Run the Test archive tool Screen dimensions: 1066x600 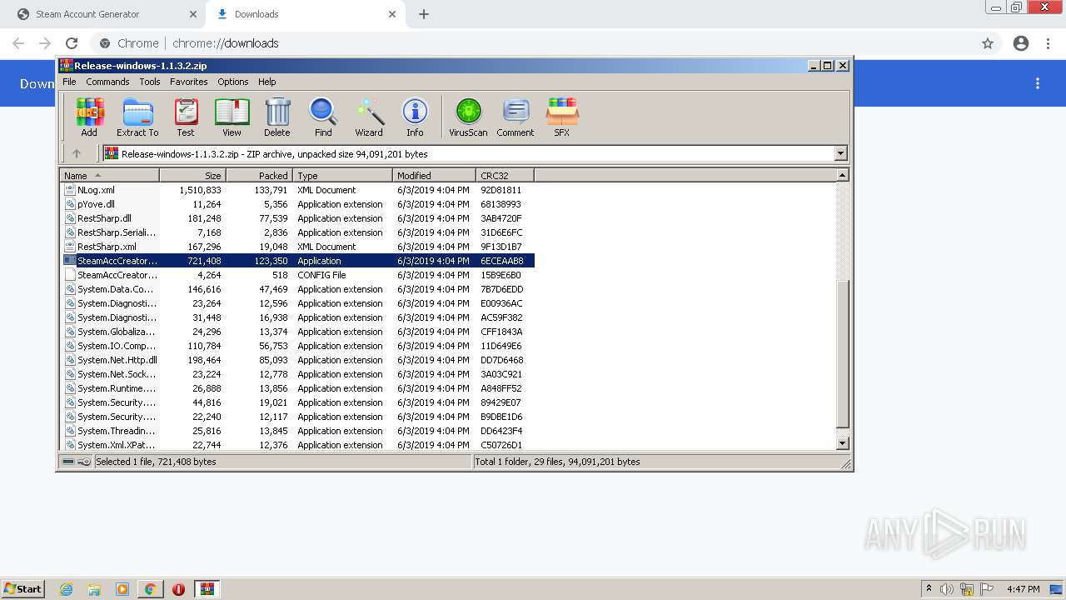[186, 117]
